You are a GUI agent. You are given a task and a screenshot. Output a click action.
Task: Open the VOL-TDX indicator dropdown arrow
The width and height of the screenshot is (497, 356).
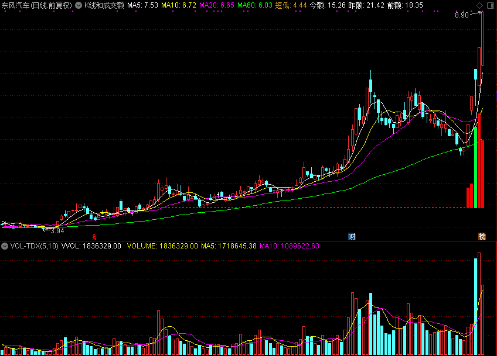coord(5,246)
